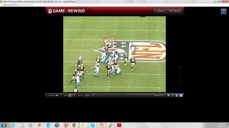This screenshot has width=229, height=128.
Task: Open the chat bubble icon
Action: [168, 95]
